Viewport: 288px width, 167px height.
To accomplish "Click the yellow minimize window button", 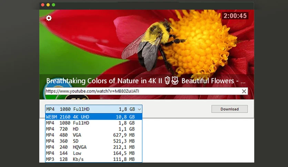I will pos(48,5).
